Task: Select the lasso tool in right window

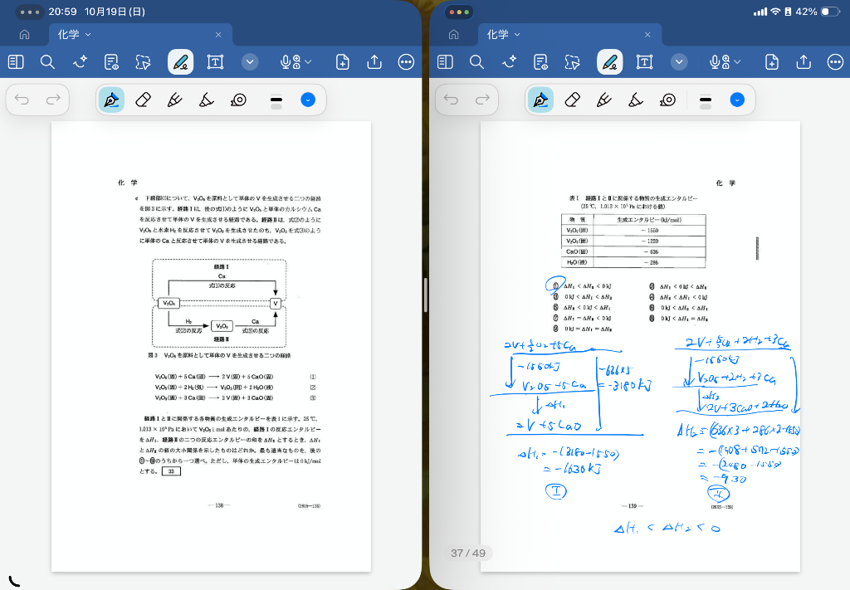Action: (572, 62)
